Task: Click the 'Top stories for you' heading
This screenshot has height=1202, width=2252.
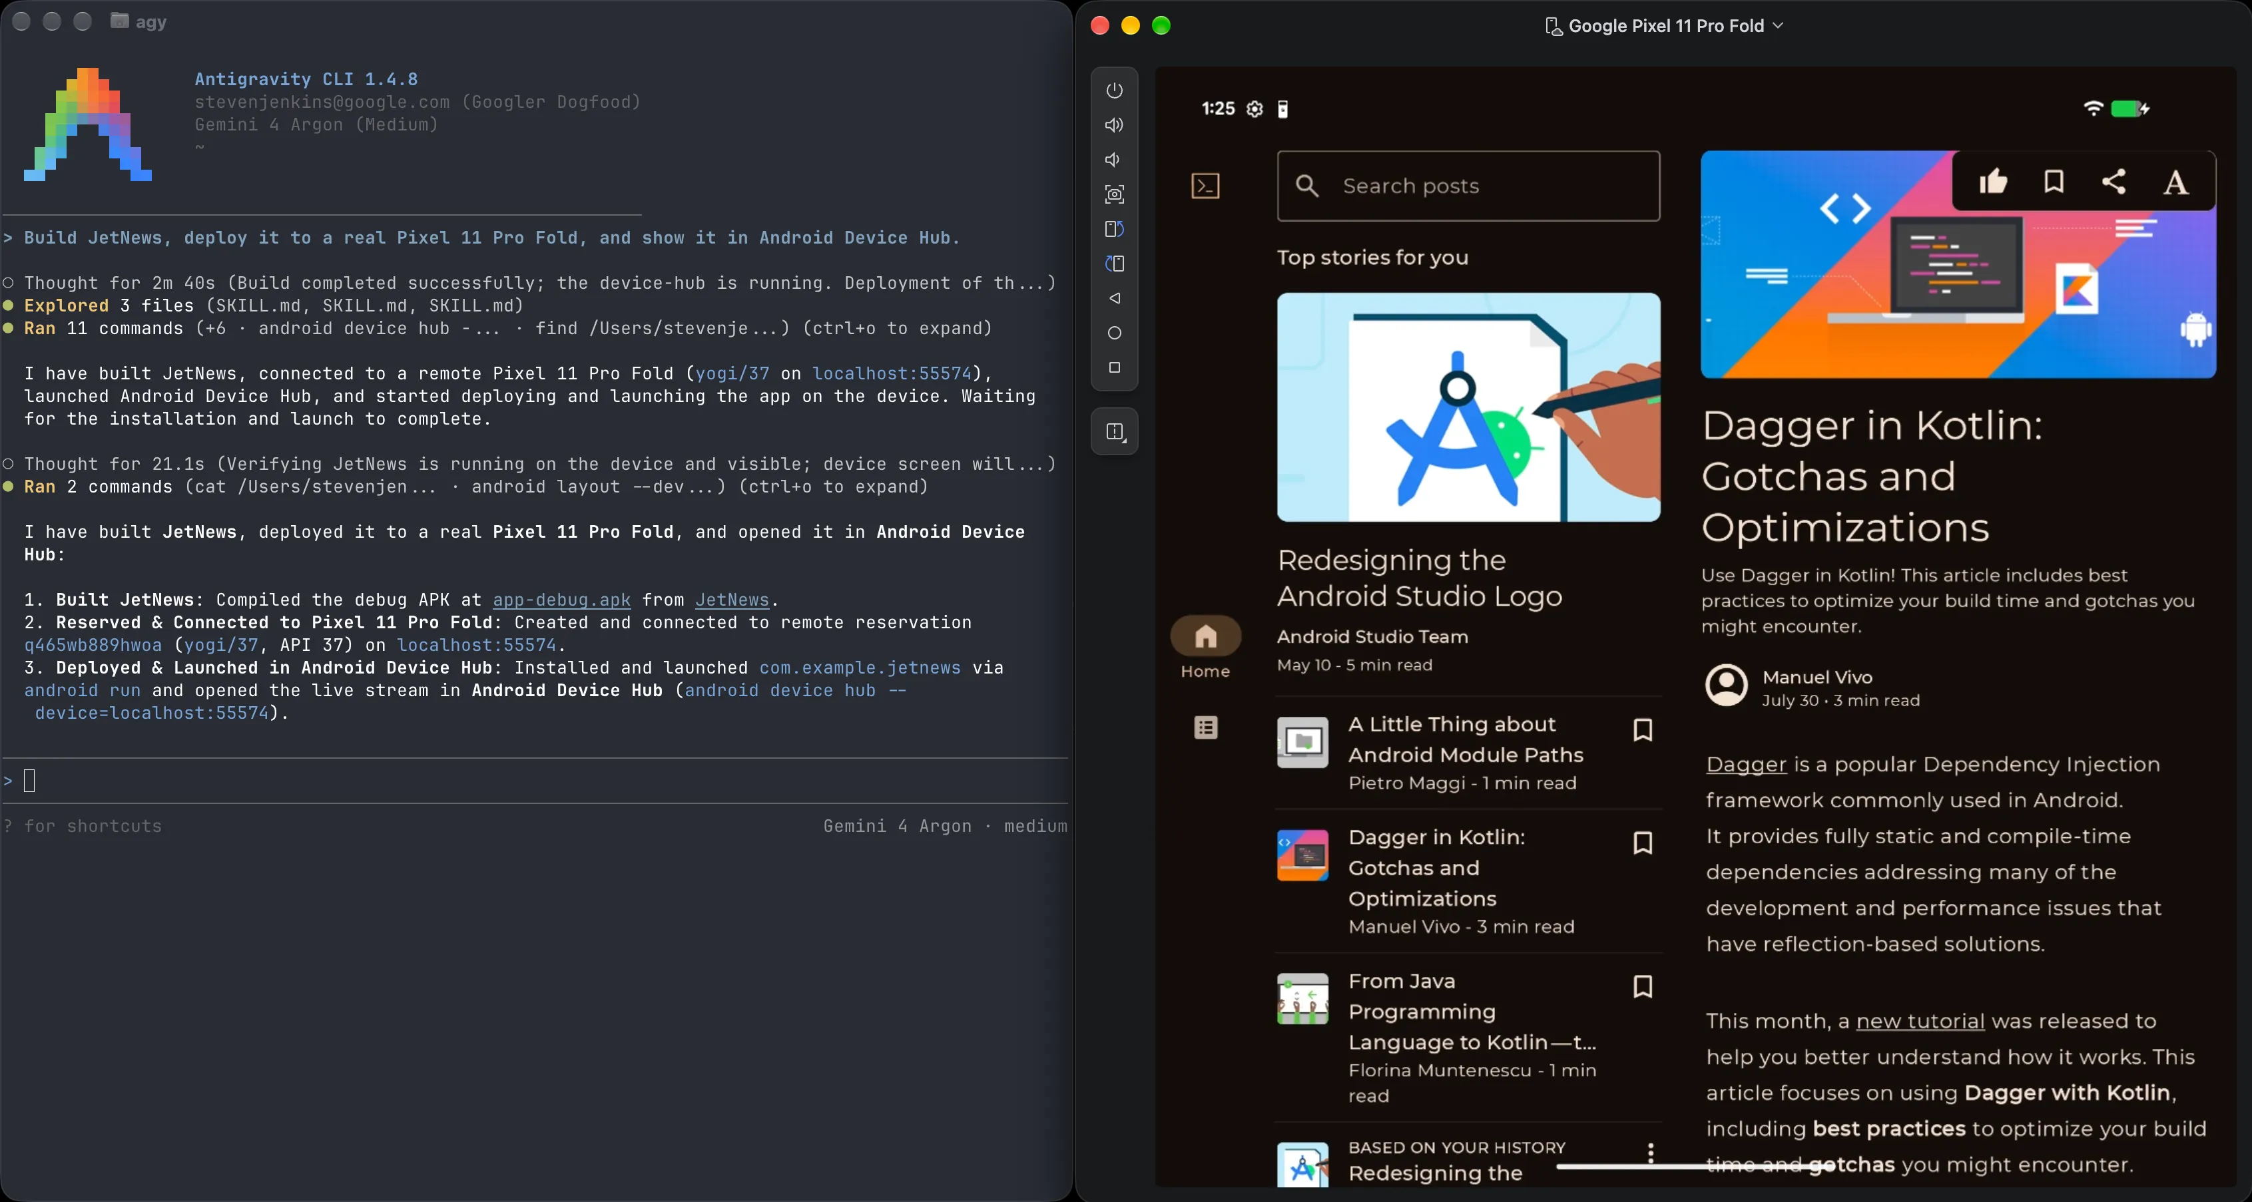Action: tap(1372, 258)
